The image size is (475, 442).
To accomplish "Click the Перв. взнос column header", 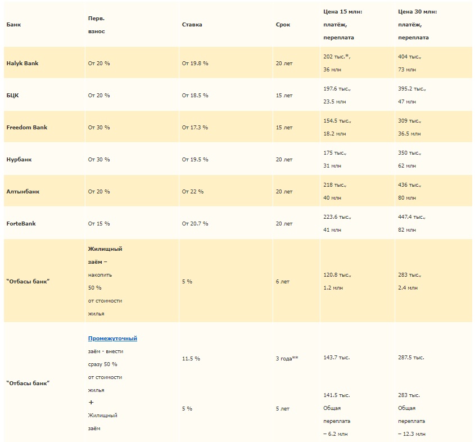I will click(96, 25).
